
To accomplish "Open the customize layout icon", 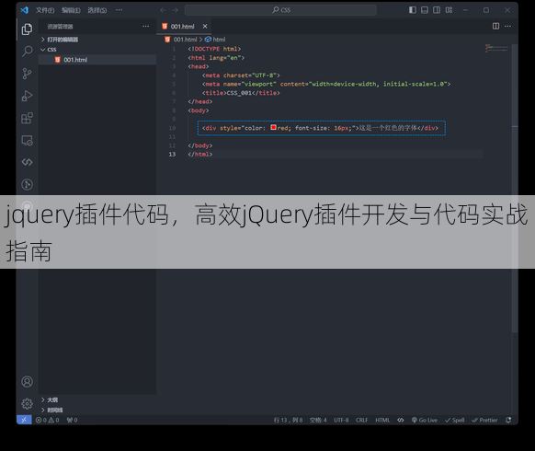I will click(449, 10).
